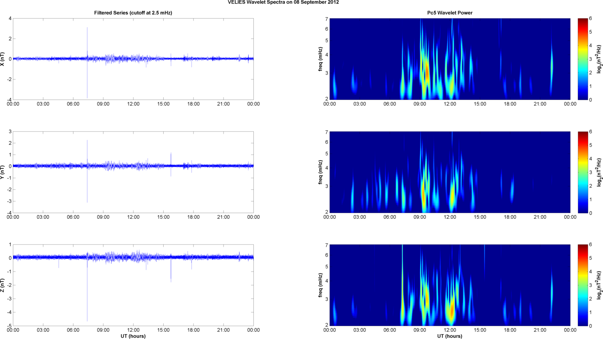603x339 pixels.
Task: Select the 'Filtered Series (cutoff at 2.5 mHz)' heading
Action: [133, 13]
